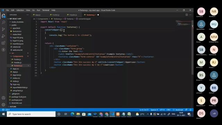
Task: Open the File menu
Action: point(7,10)
